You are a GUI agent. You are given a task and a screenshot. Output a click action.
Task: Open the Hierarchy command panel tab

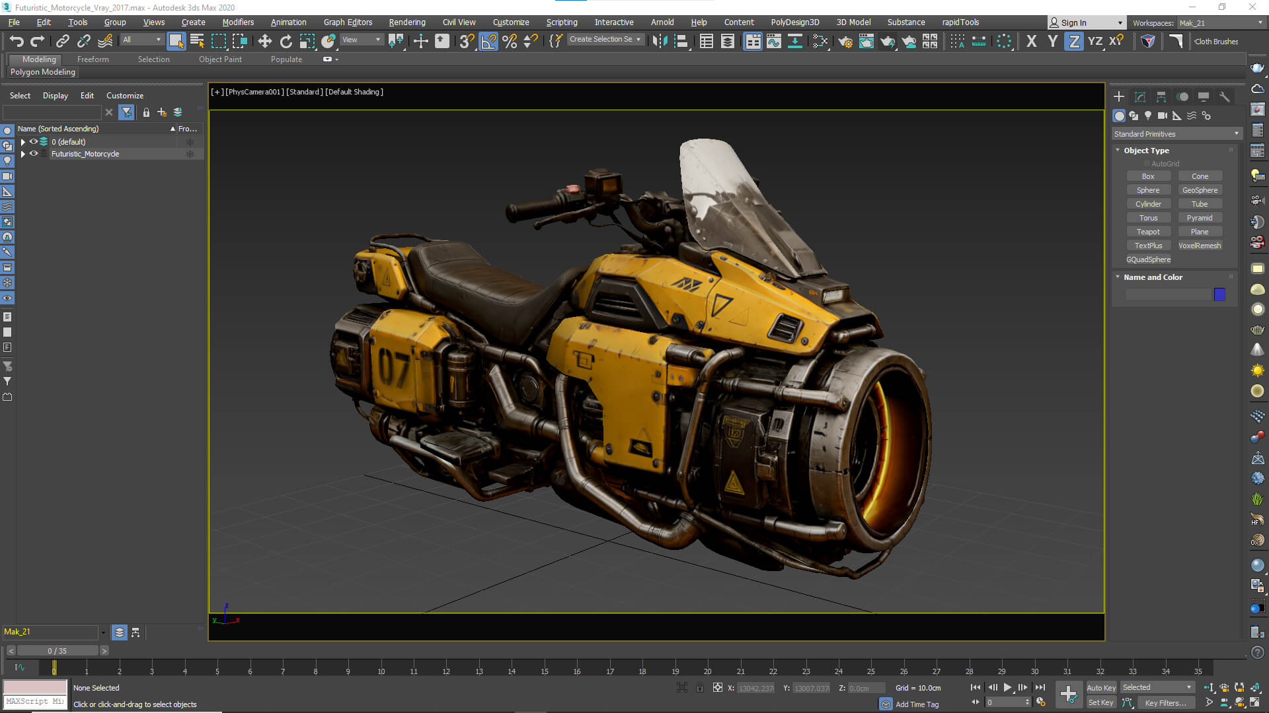pos(1161,97)
